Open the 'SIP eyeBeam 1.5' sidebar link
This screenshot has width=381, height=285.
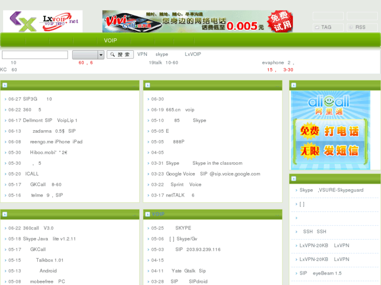point(321,273)
